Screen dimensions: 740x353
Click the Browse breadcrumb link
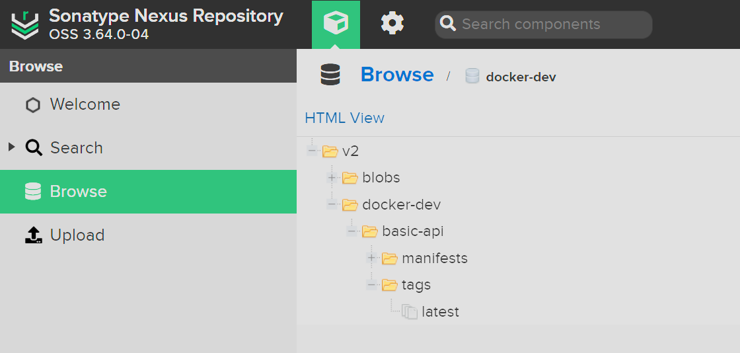click(x=397, y=75)
